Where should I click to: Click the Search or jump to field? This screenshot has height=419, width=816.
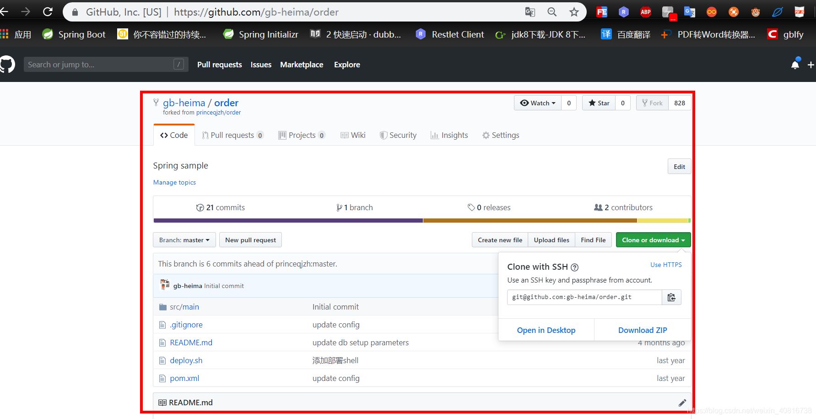tap(106, 65)
